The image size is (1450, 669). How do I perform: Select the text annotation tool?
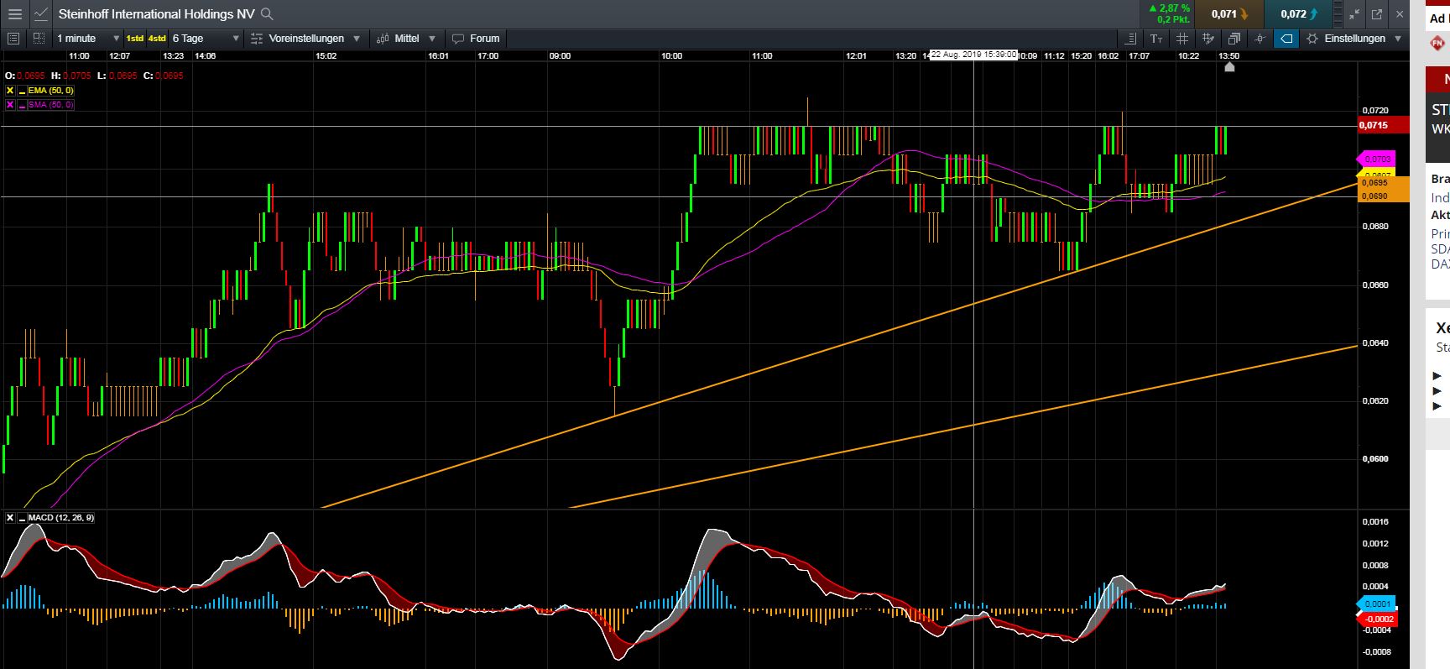[x=1156, y=39]
